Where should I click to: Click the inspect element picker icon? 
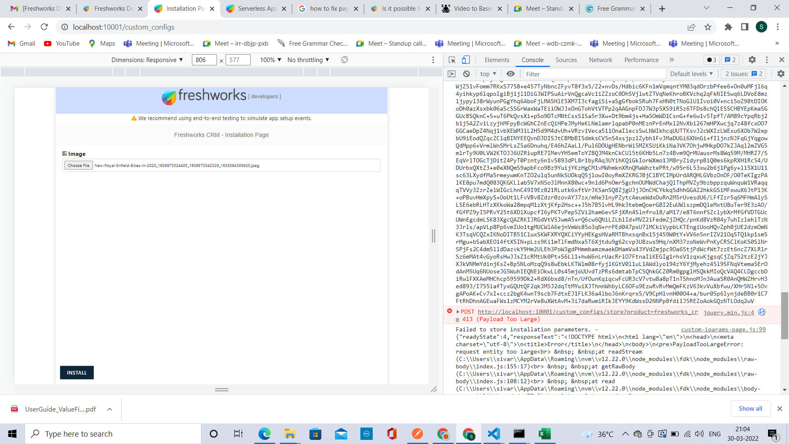[x=452, y=60]
